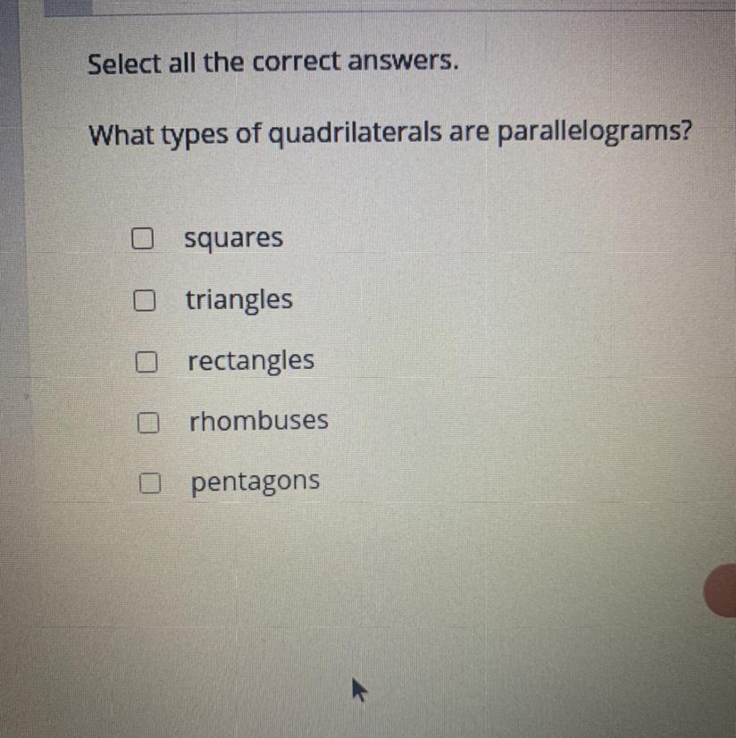The width and height of the screenshot is (736, 738).
Task: Click the "Select all the correct answers." instruction
Action: 273,63
